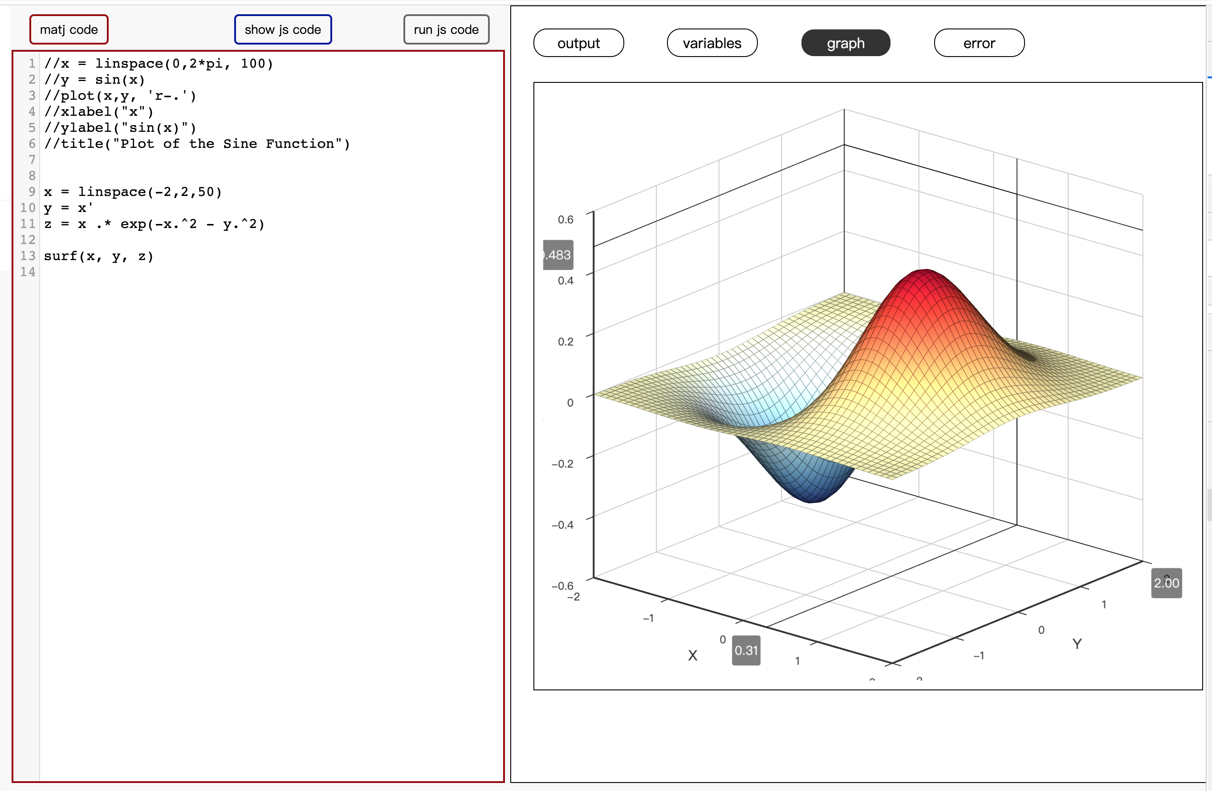
Task: Click the Y axis title label
Action: (1077, 644)
